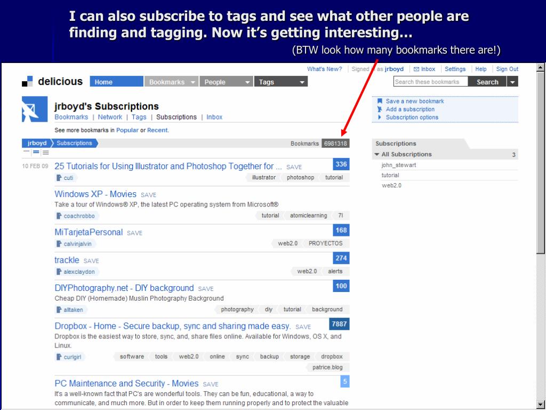Open the trackle bookmark
This screenshot has width=546, height=410.
click(x=67, y=260)
